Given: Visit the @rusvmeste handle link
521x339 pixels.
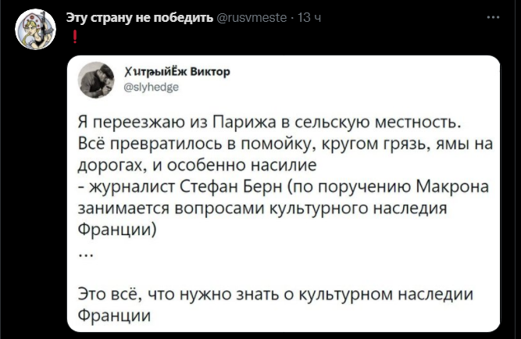Looking at the screenshot, I should pos(252,17).
